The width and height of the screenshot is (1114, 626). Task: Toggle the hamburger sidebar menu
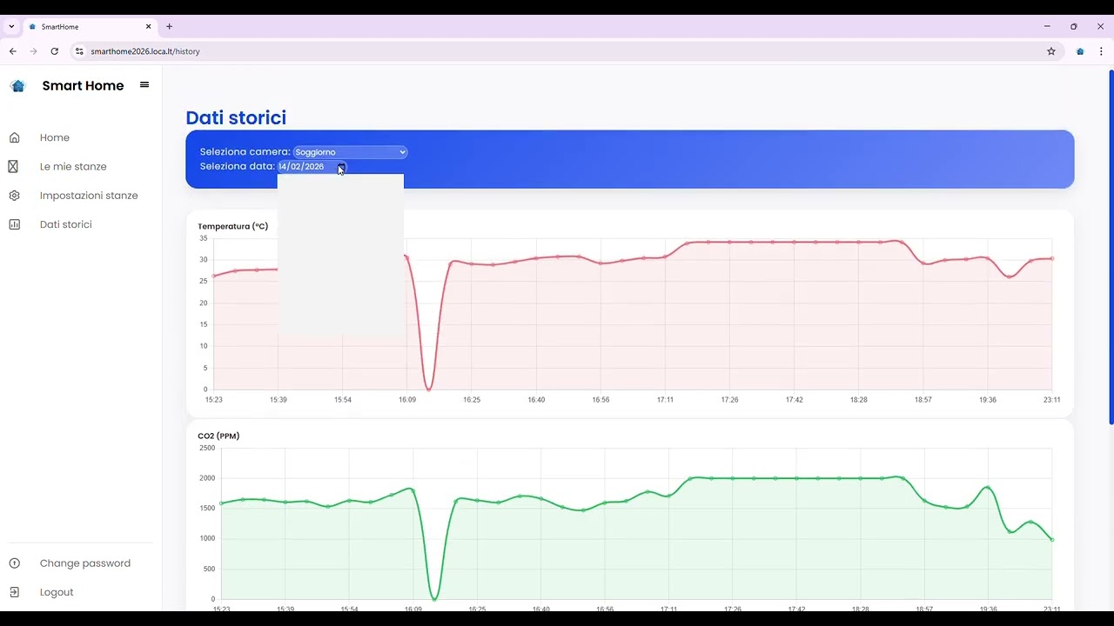(x=144, y=85)
